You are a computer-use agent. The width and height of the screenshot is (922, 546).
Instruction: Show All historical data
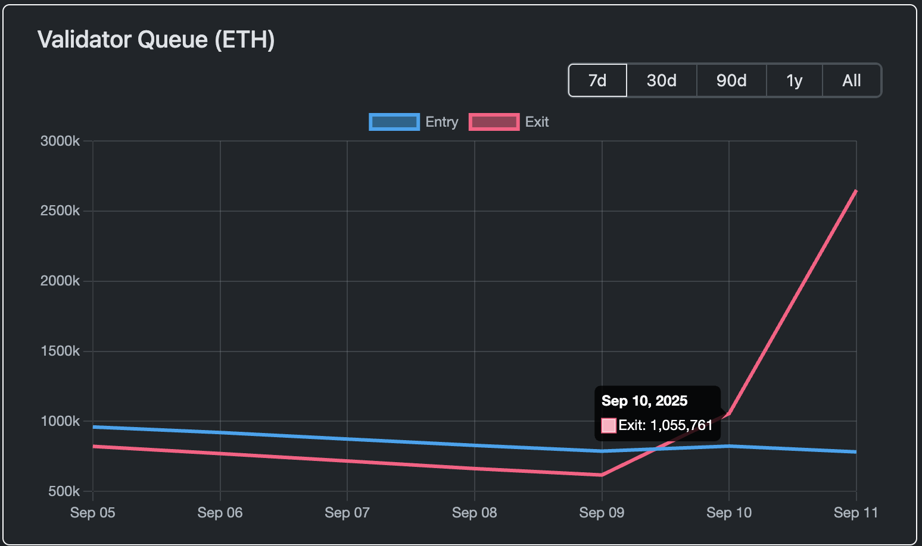(851, 80)
